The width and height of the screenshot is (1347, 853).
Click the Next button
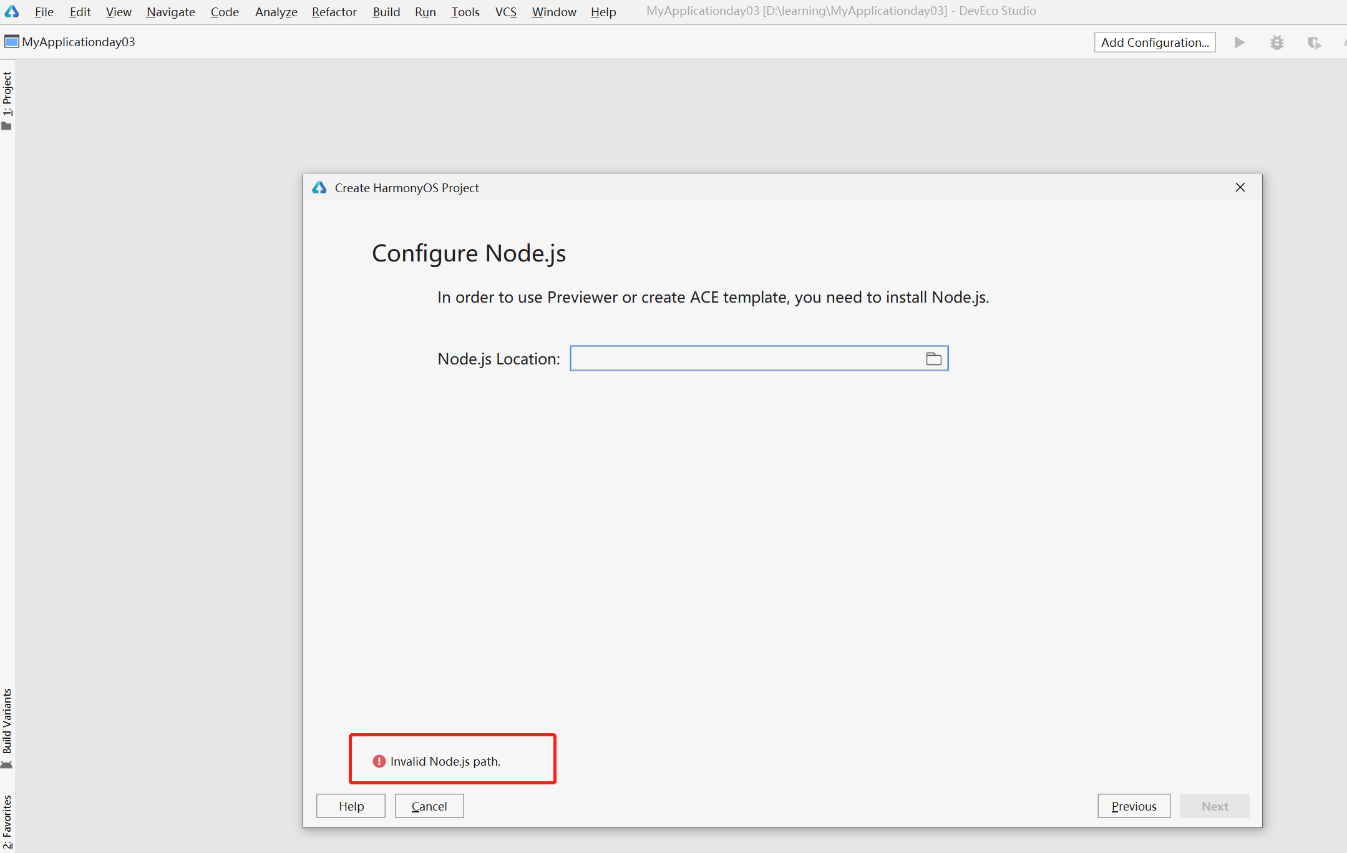pyautogui.click(x=1214, y=806)
